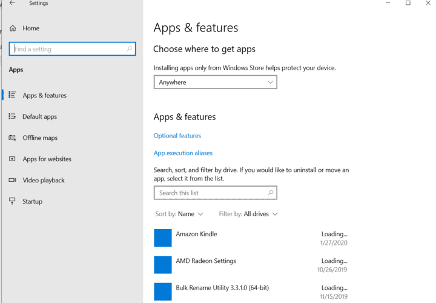Screen dimensions: 436x303
Task: Click the Apps & features sidebar icon
Action: (x=12, y=95)
